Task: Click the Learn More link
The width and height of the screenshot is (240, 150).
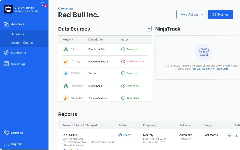Action: [x=222, y=69]
